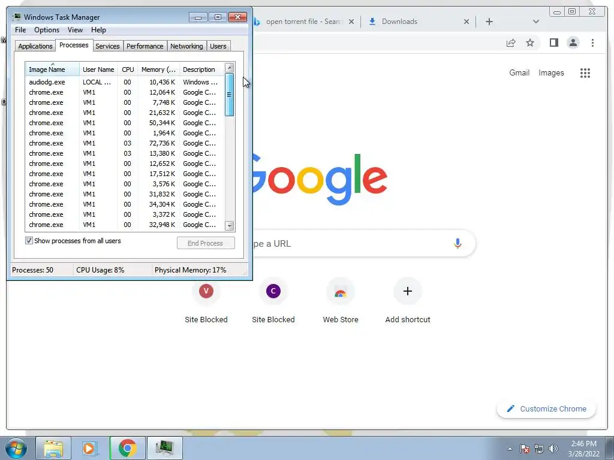Switch to Downloads tab in Chrome
The height and width of the screenshot is (460, 614).
coord(418,22)
